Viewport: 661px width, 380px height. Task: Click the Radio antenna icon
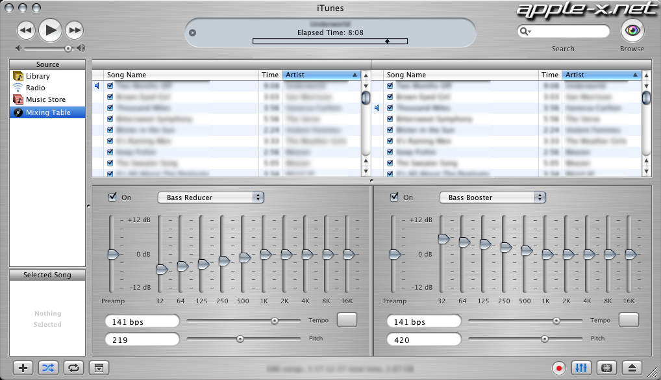[x=18, y=88]
